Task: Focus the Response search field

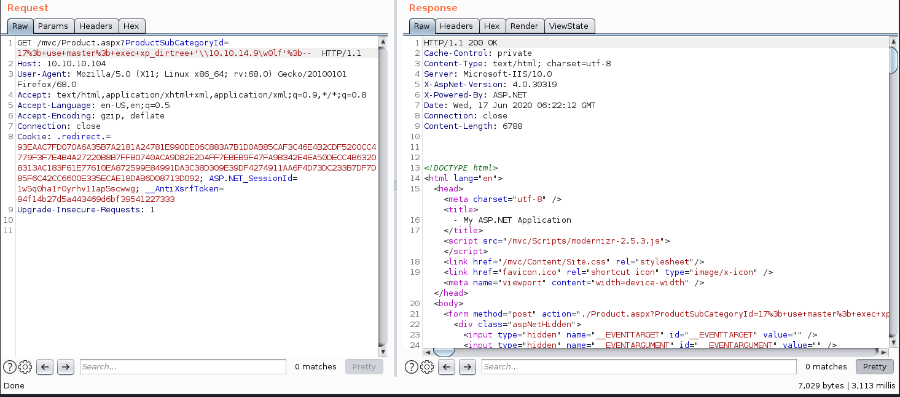Action: click(639, 367)
